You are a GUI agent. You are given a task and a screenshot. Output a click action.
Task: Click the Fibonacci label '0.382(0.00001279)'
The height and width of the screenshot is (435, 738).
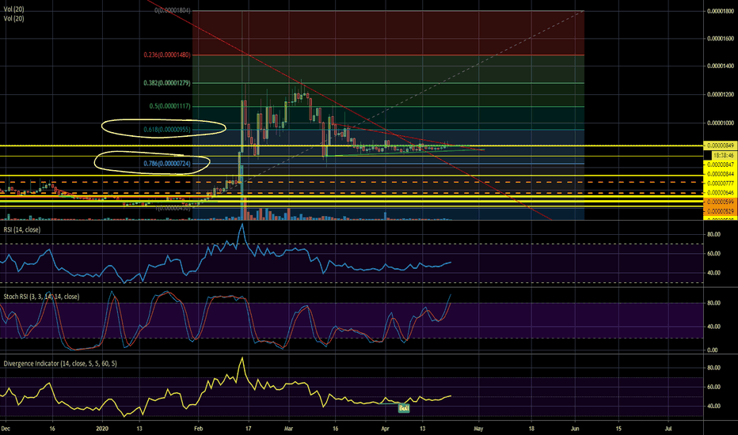pos(167,83)
